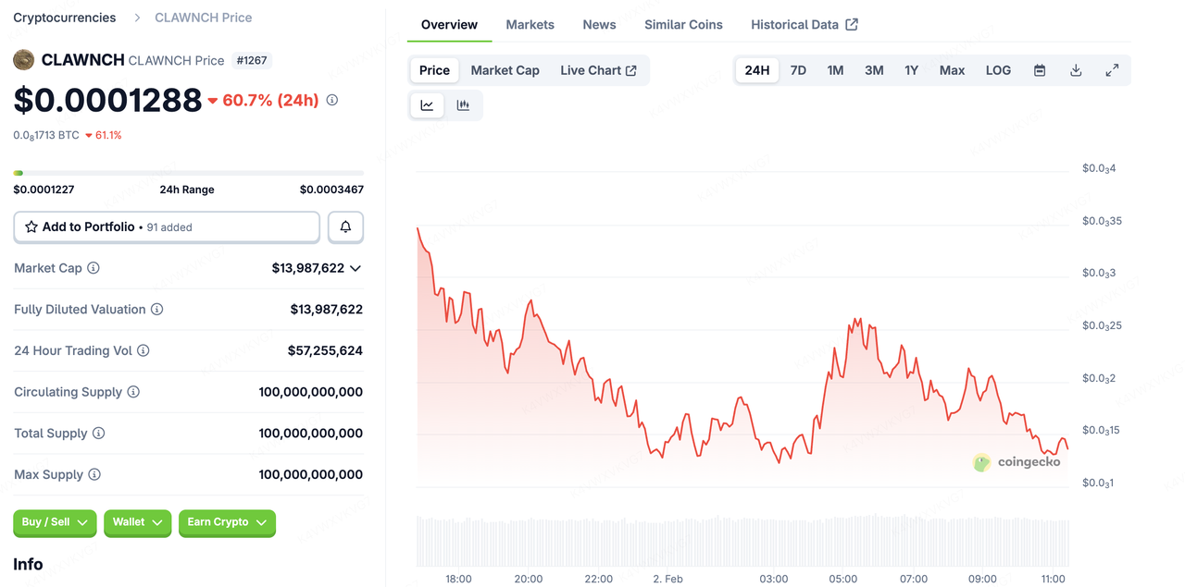This screenshot has width=1185, height=587.
Task: Toggle the LOG scale option
Action: pyautogui.click(x=998, y=70)
